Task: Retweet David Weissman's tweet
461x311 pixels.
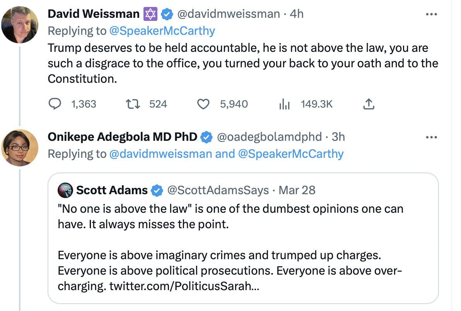Action: 133,104
